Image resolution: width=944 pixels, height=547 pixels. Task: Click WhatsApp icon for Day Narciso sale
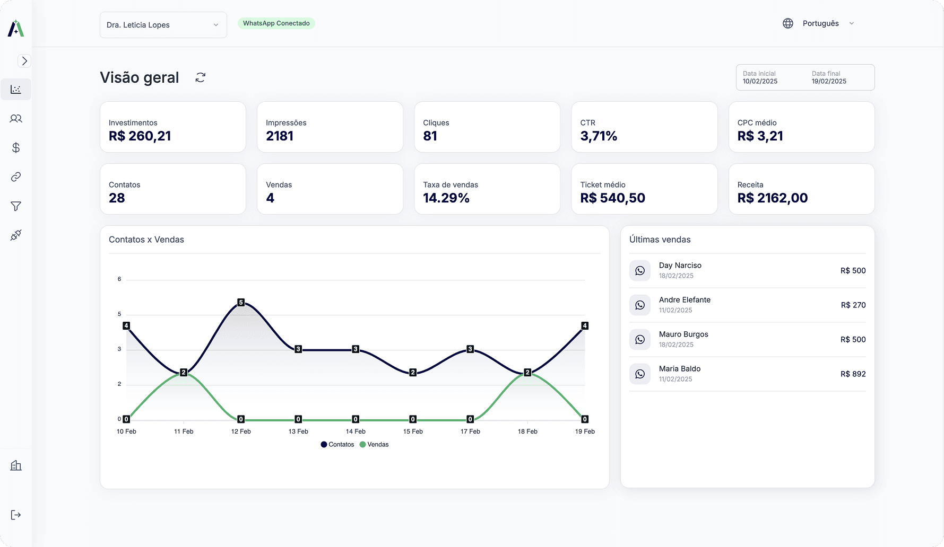click(x=640, y=271)
